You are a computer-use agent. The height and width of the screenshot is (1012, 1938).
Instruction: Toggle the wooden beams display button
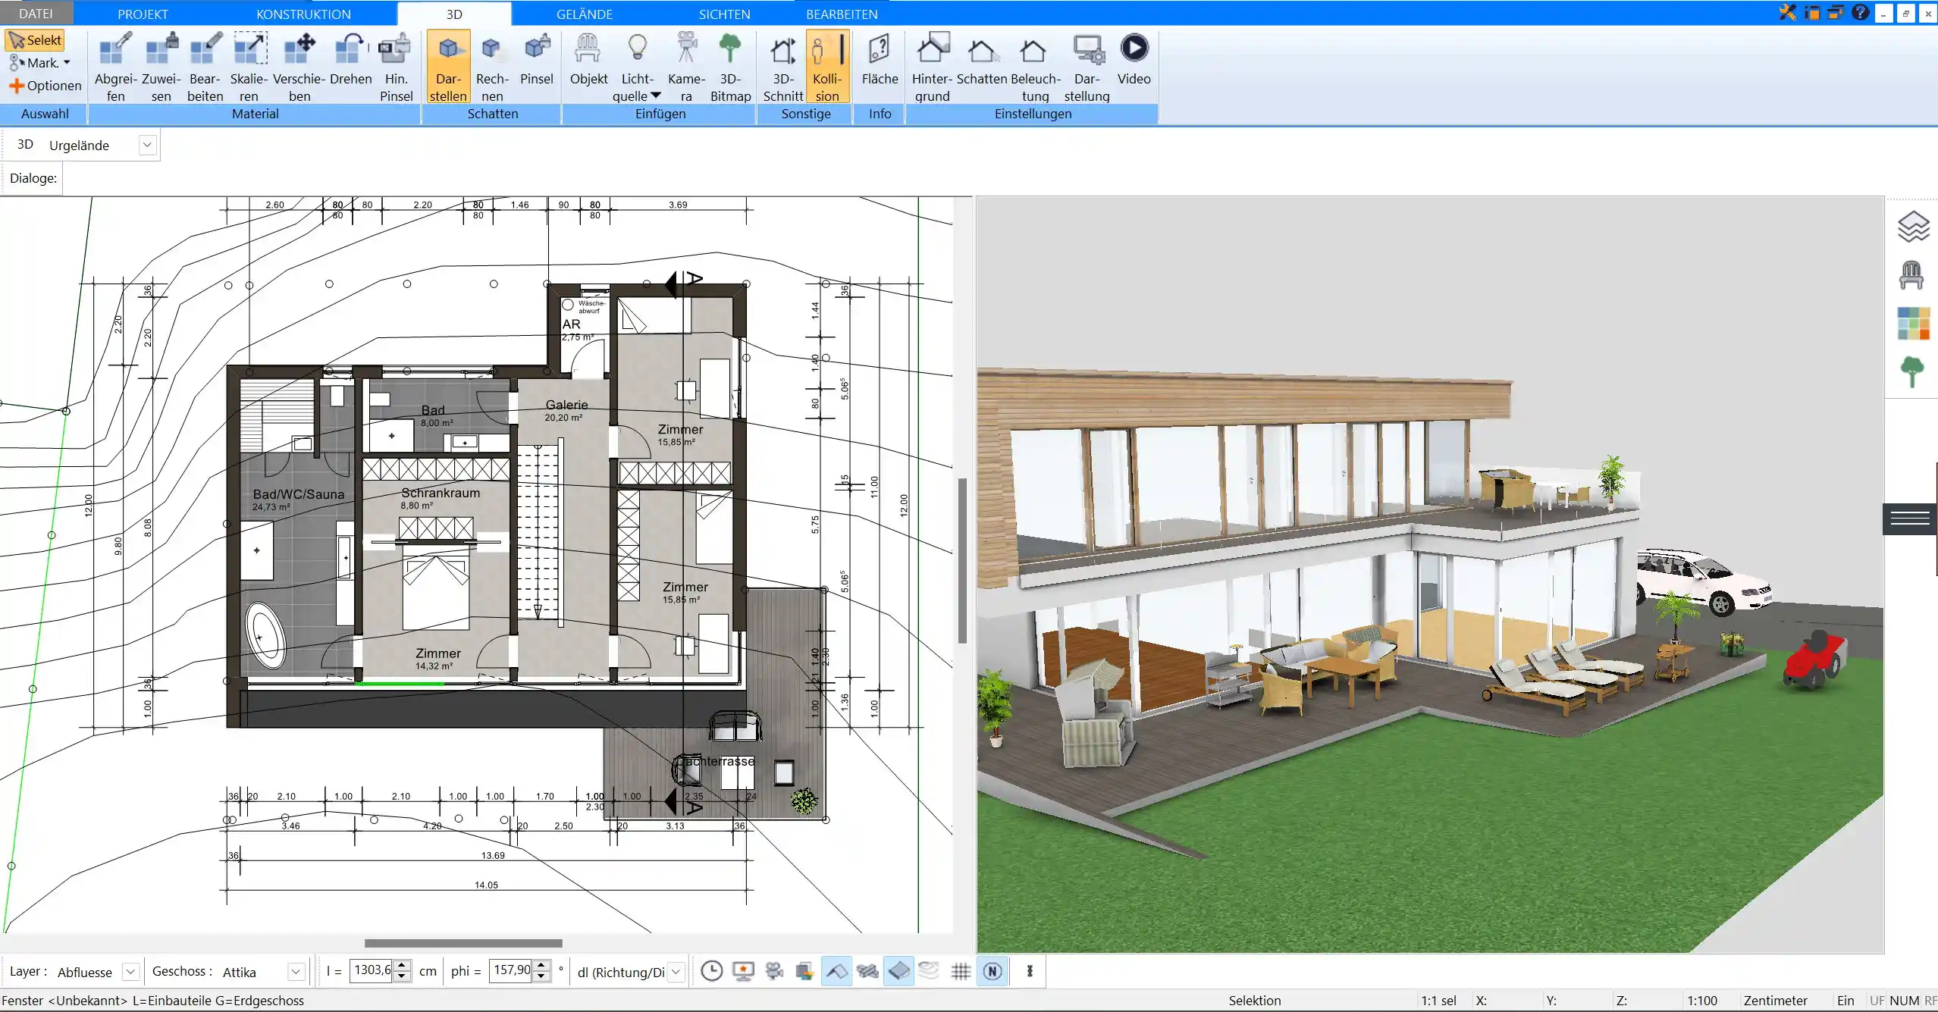click(x=867, y=971)
